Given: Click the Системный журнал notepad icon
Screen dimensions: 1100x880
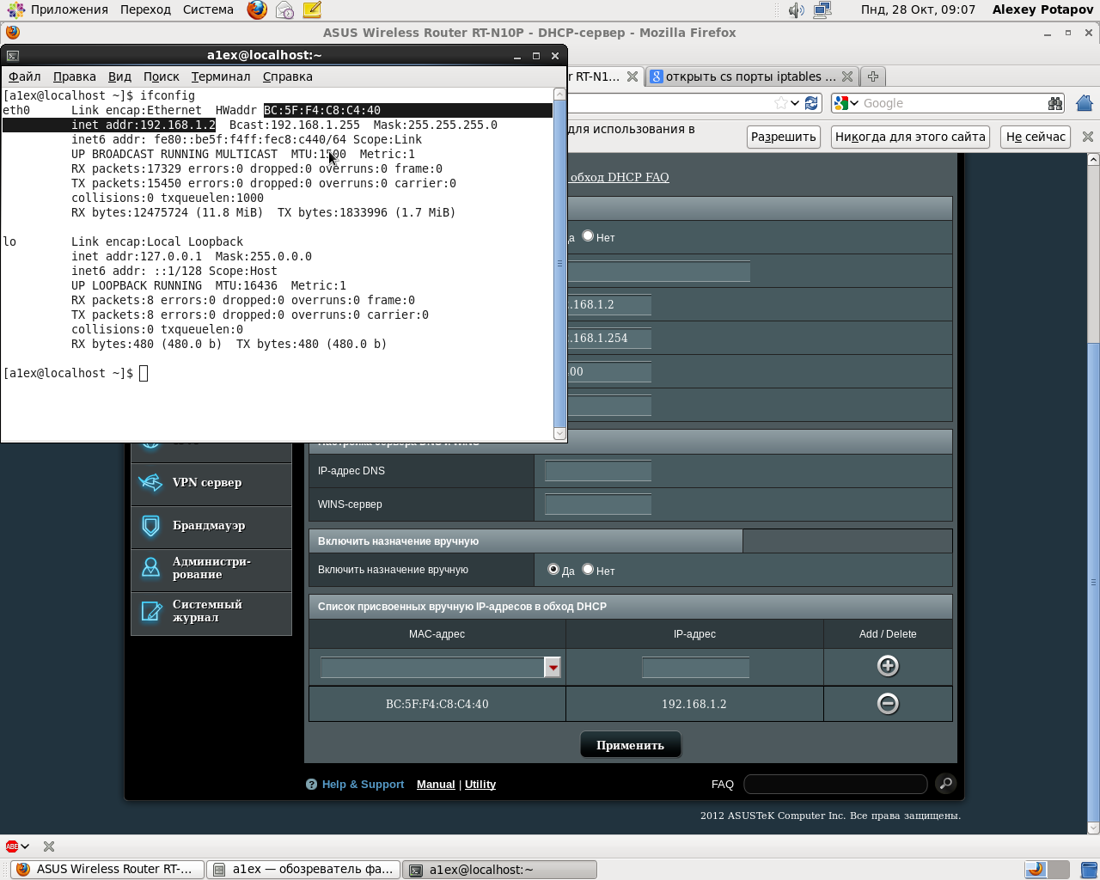Looking at the screenshot, I should coord(150,611).
